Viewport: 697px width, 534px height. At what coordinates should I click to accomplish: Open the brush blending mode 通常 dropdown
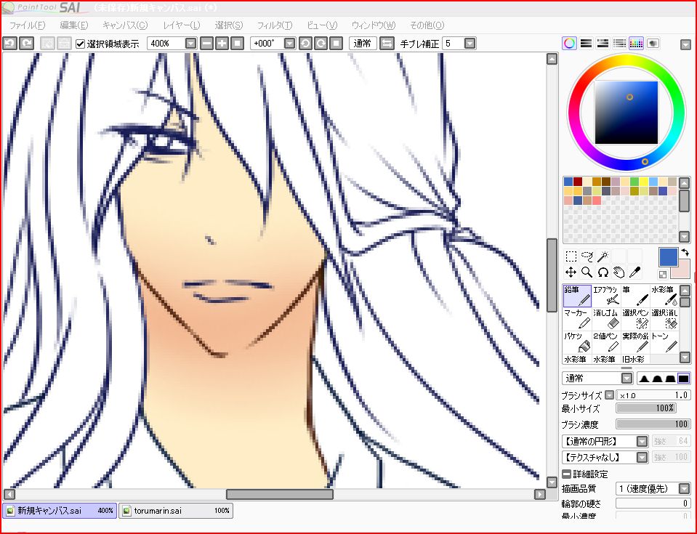tap(627, 378)
